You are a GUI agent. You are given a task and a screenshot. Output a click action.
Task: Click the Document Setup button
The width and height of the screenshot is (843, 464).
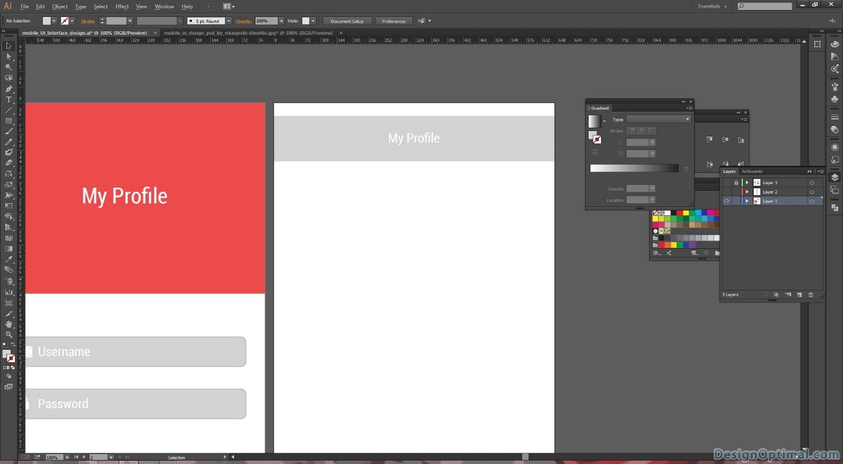pyautogui.click(x=347, y=21)
